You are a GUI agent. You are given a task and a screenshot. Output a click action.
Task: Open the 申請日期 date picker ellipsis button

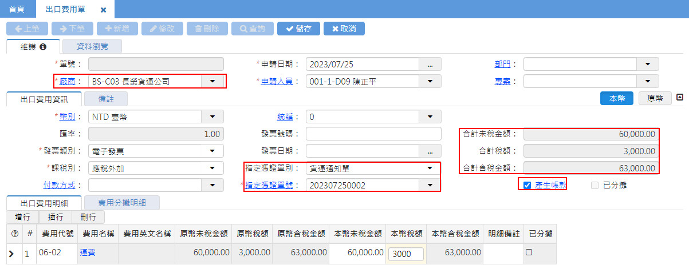coord(430,64)
